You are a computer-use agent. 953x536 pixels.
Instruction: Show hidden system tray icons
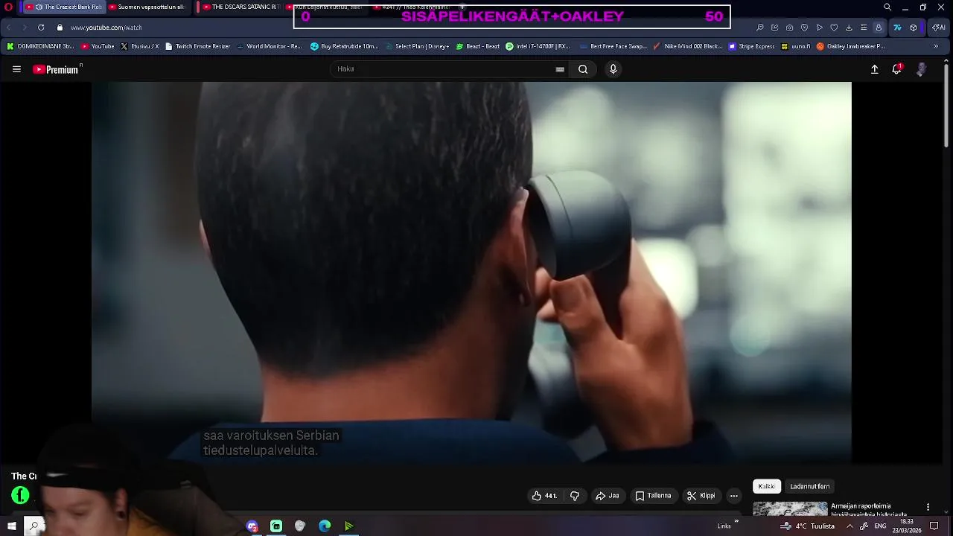click(850, 526)
